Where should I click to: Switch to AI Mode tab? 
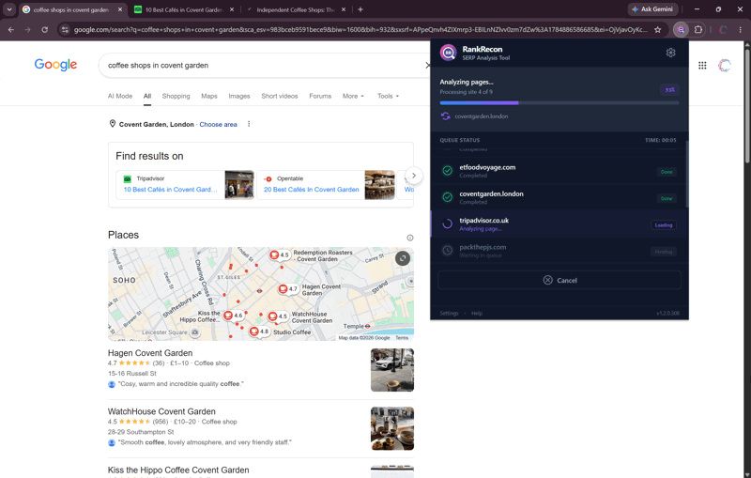[120, 96]
